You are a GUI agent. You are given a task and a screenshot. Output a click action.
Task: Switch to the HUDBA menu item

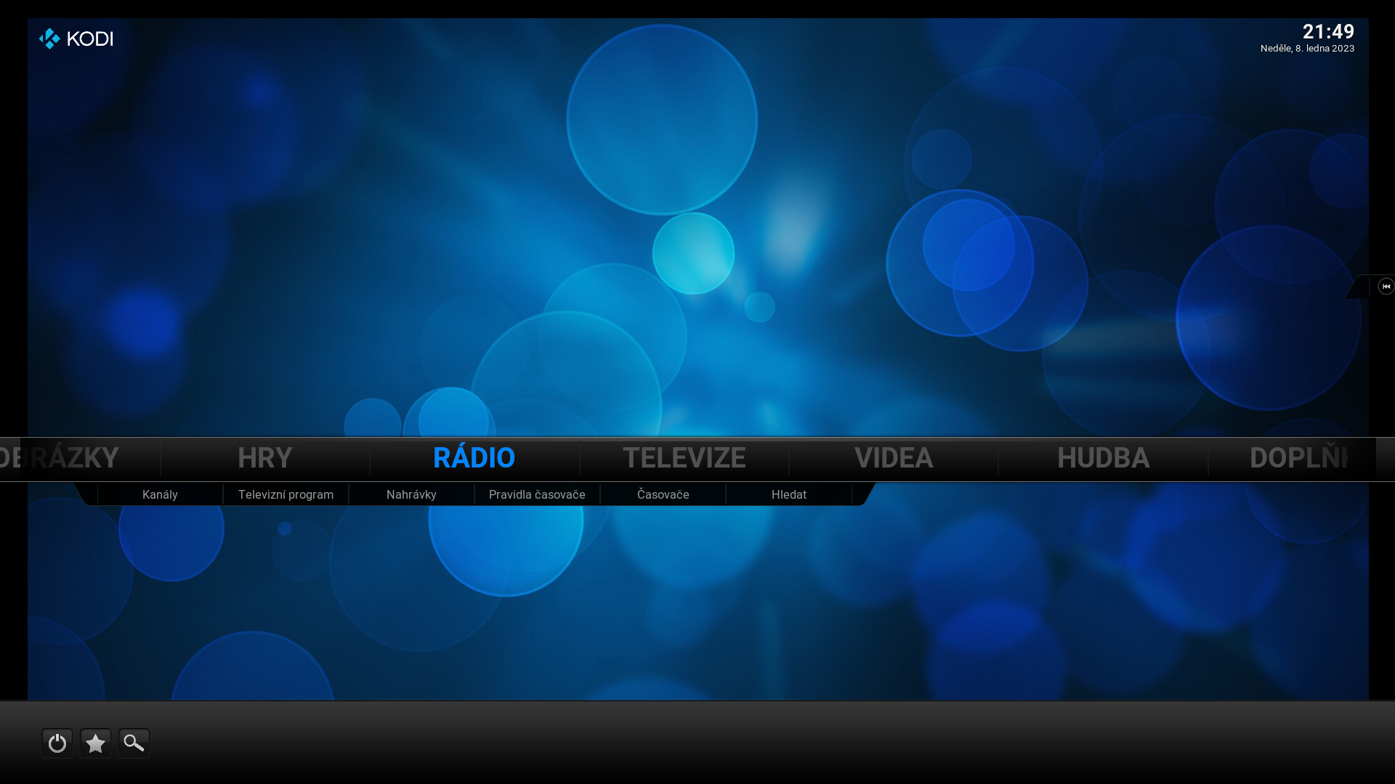click(1103, 458)
